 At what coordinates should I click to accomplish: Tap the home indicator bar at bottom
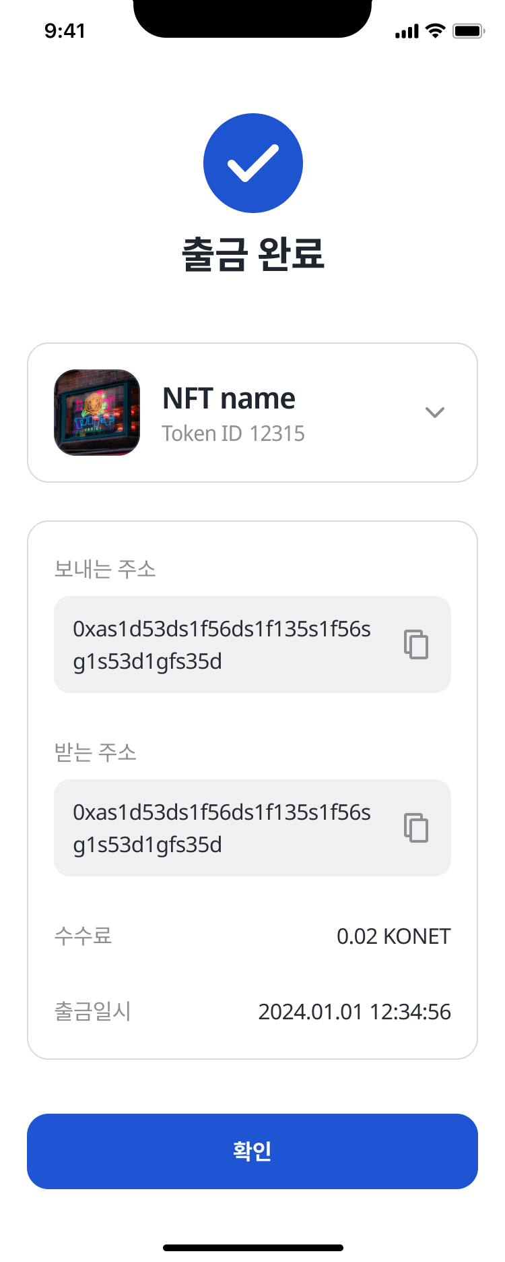253,1248
